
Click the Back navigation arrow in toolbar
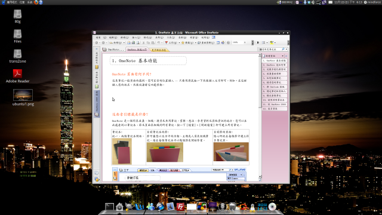point(97,42)
